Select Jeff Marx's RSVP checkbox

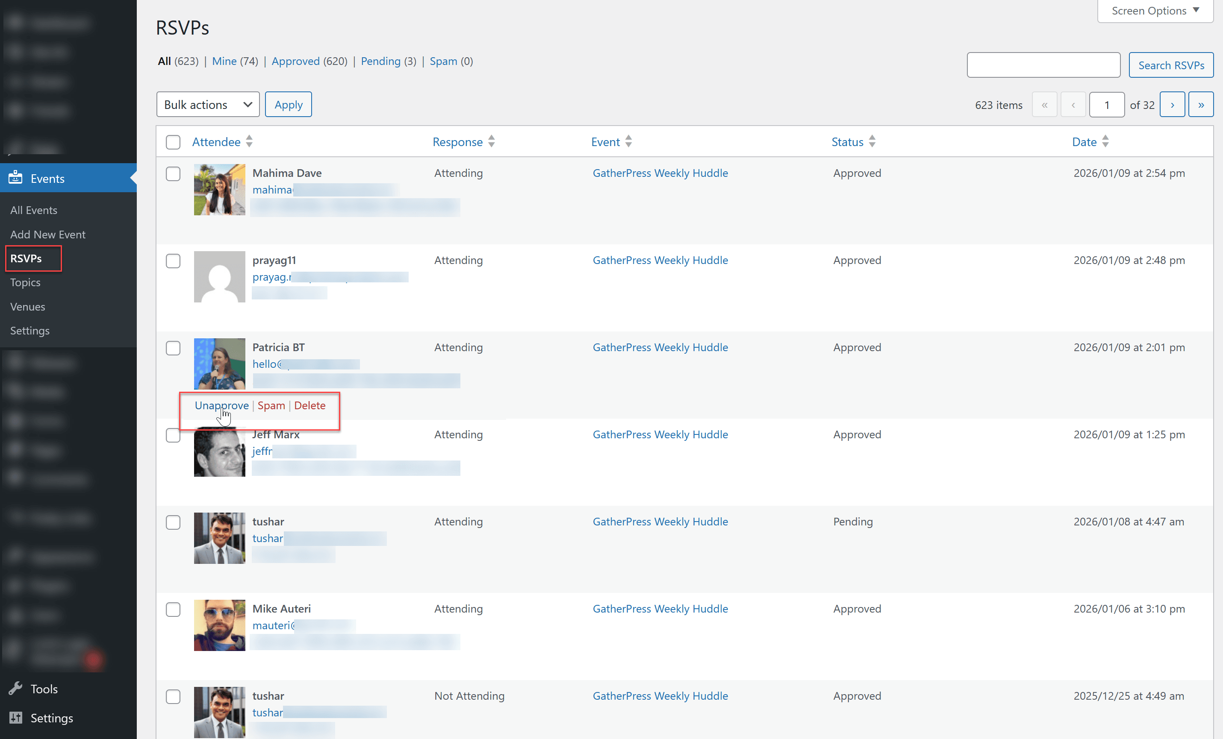pyautogui.click(x=173, y=435)
